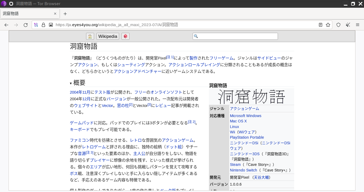Open the ウェブサイト link
The width and height of the screenshot is (364, 192).
click(x=86, y=105)
